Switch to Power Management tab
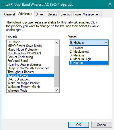Screen dimensions: 114x130 point(87,14)
